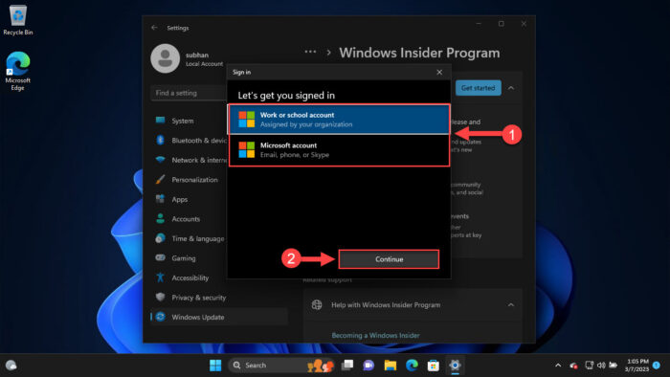Click the Accounts person icon
Viewport: 670px width, 377px height.
point(160,218)
